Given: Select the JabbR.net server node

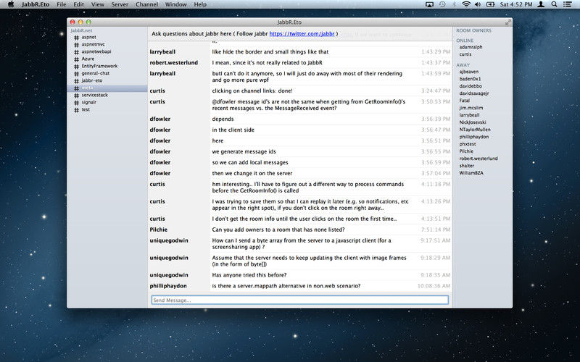Looking at the screenshot, I should coord(81,30).
